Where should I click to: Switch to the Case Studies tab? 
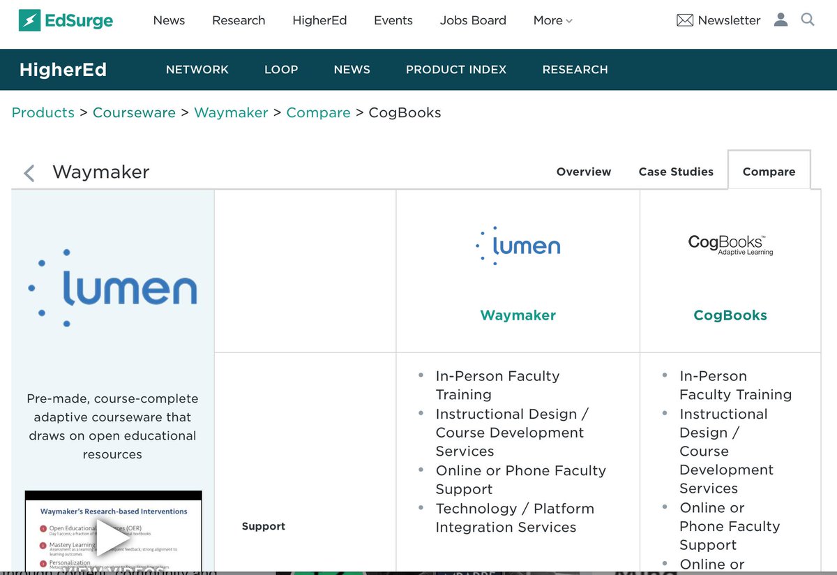click(676, 172)
